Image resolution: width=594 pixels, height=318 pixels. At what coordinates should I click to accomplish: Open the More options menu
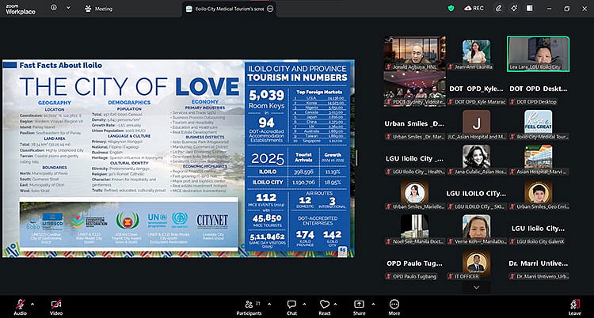click(394, 307)
